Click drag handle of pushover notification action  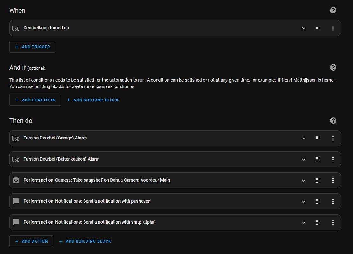click(x=317, y=201)
